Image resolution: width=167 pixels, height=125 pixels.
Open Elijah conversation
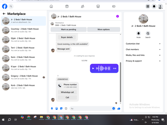(x=23, y=40)
